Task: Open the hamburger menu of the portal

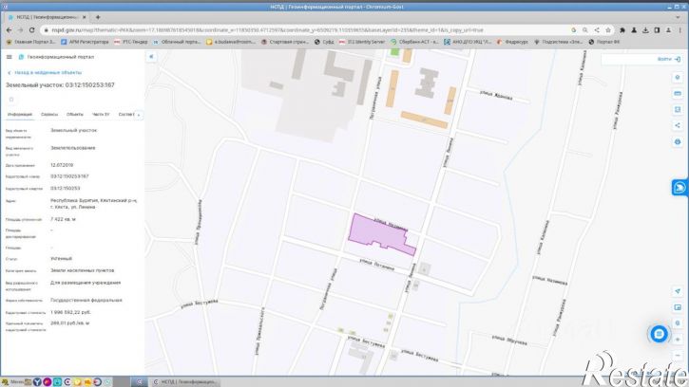Action: pyautogui.click(x=10, y=57)
